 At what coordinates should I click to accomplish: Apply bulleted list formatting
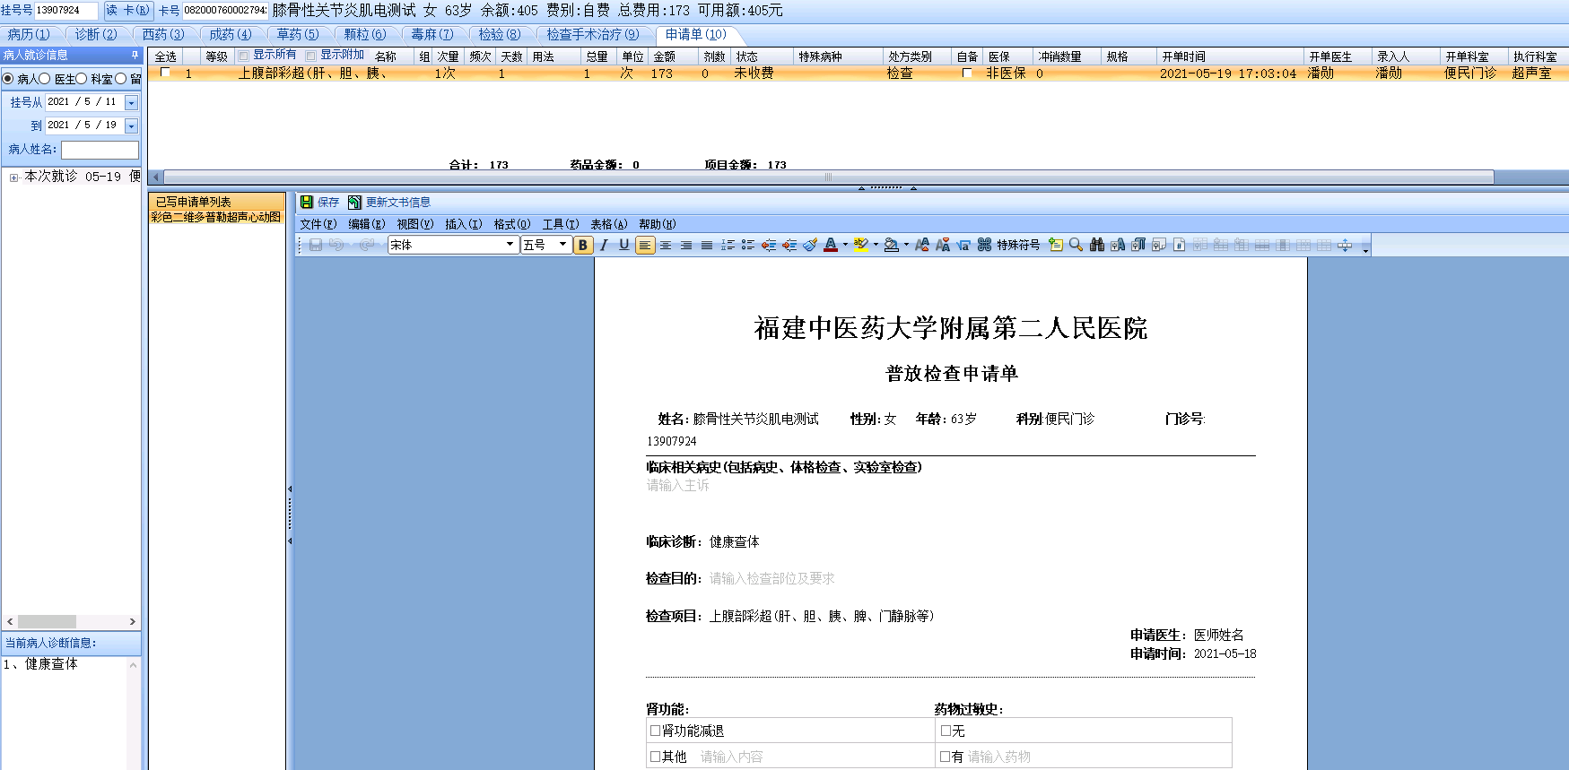tap(748, 245)
